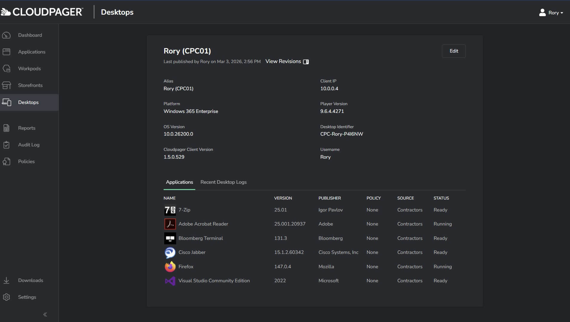Image resolution: width=570 pixels, height=322 pixels.
Task: Click the Cisco Systems, Inc publisher cell
Action: coord(338,252)
